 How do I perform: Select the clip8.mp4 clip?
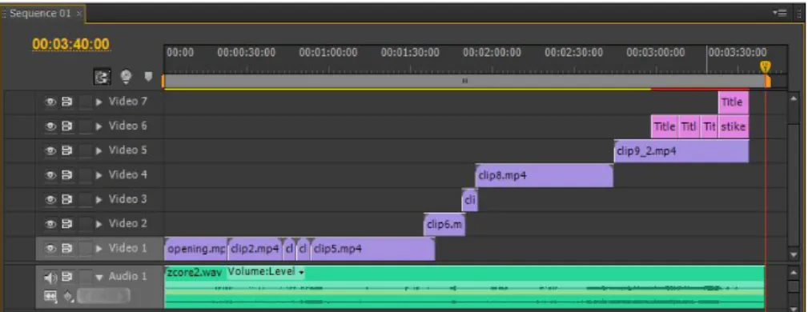545,175
